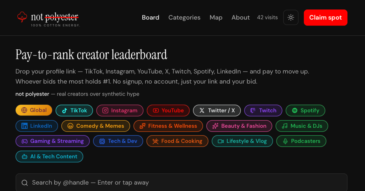The height and width of the screenshot is (191, 365).
Task: Pick the Comedy & Memes category
Action: 96,126
